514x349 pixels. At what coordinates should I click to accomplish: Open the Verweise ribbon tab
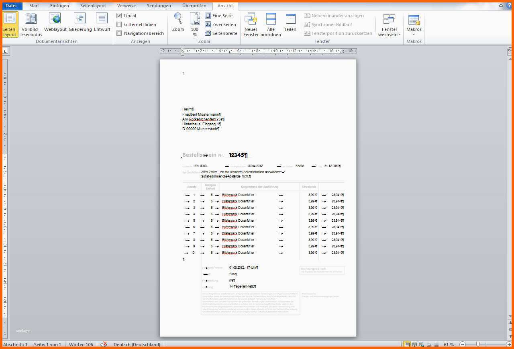[126, 6]
